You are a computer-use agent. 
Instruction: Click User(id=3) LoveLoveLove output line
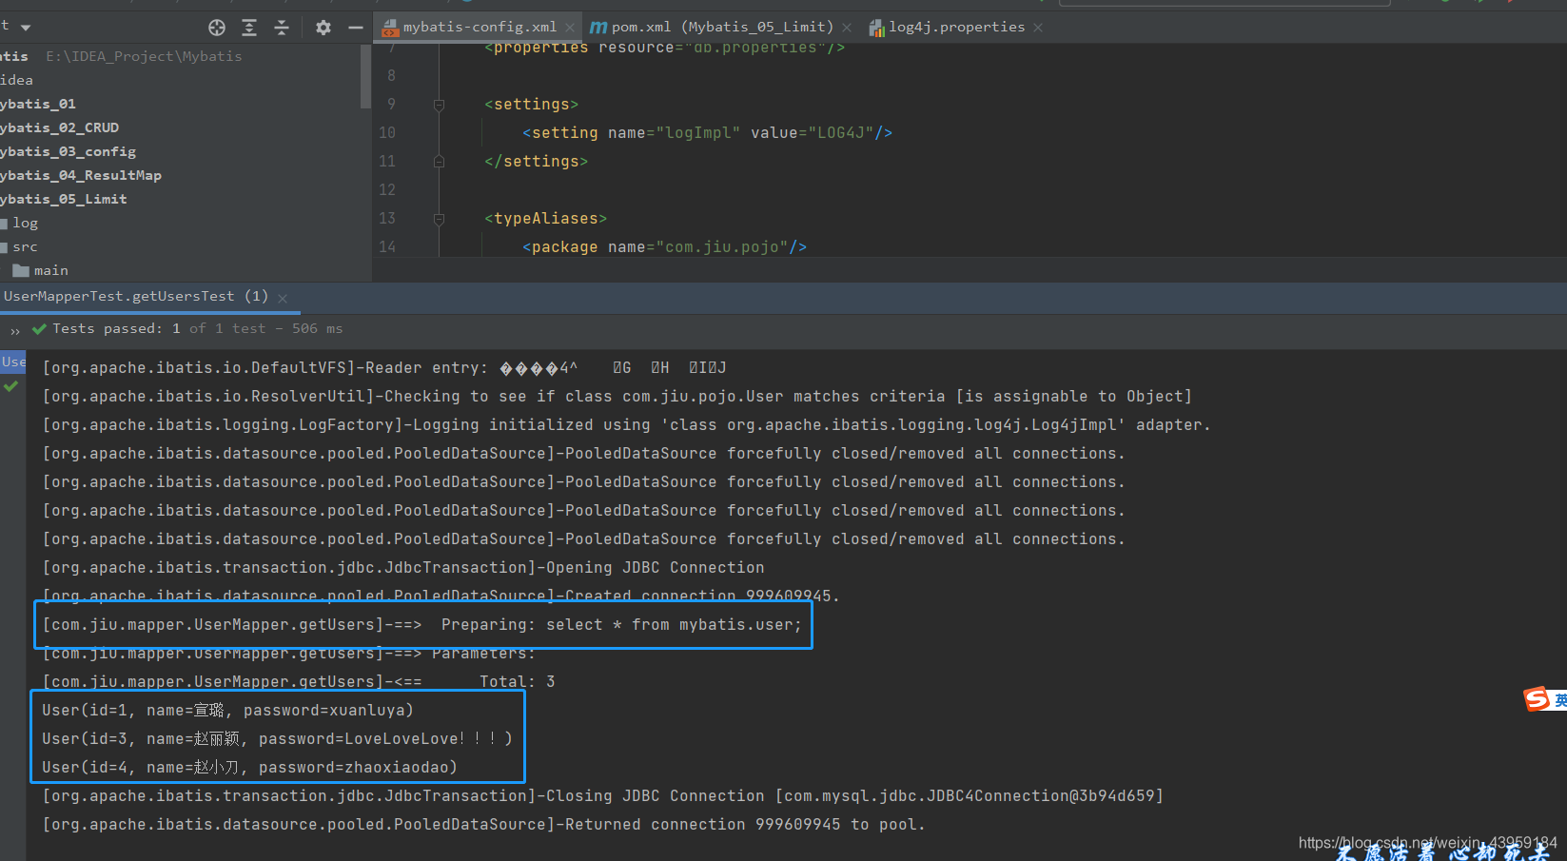coord(278,739)
